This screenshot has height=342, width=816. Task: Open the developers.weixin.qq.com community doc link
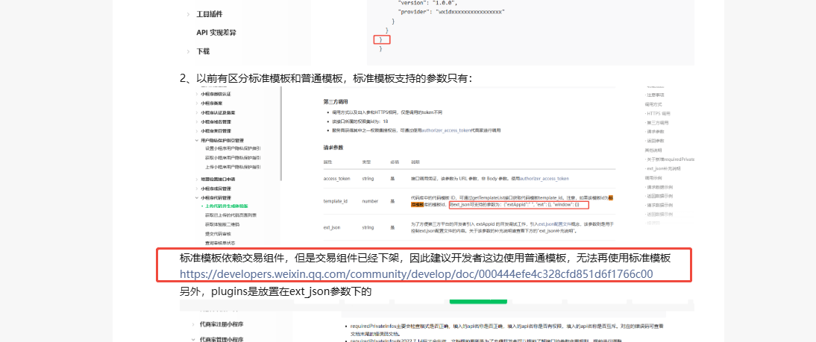pos(416,274)
